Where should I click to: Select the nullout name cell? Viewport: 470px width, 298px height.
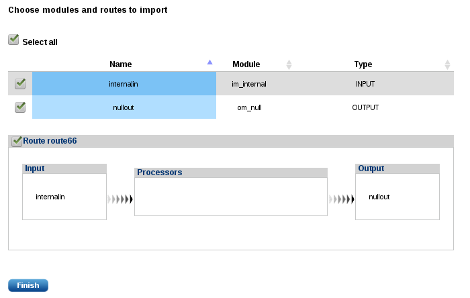click(x=124, y=107)
